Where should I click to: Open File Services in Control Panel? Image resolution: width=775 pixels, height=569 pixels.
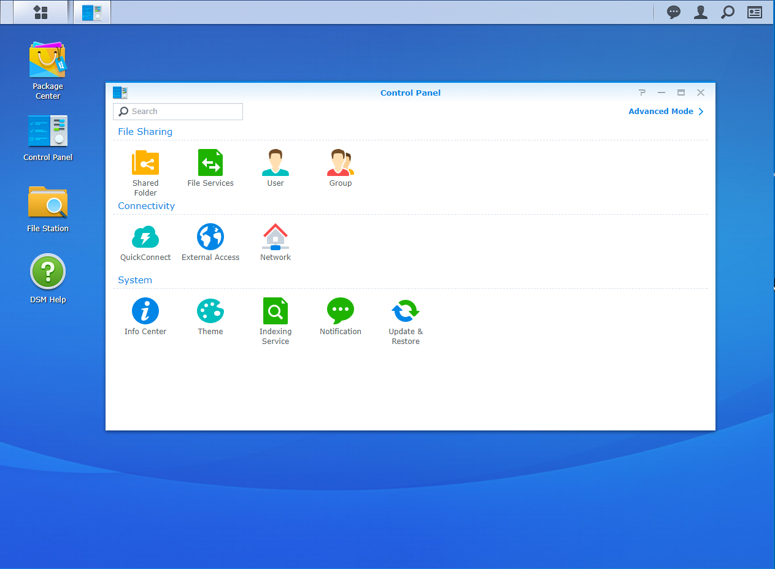pos(210,164)
